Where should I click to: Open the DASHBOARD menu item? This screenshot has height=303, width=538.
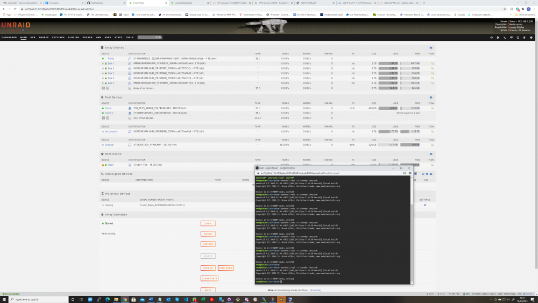pos(9,37)
